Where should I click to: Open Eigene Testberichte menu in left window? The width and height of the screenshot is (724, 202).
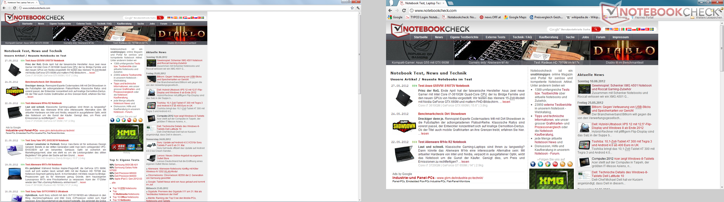tap(60, 24)
